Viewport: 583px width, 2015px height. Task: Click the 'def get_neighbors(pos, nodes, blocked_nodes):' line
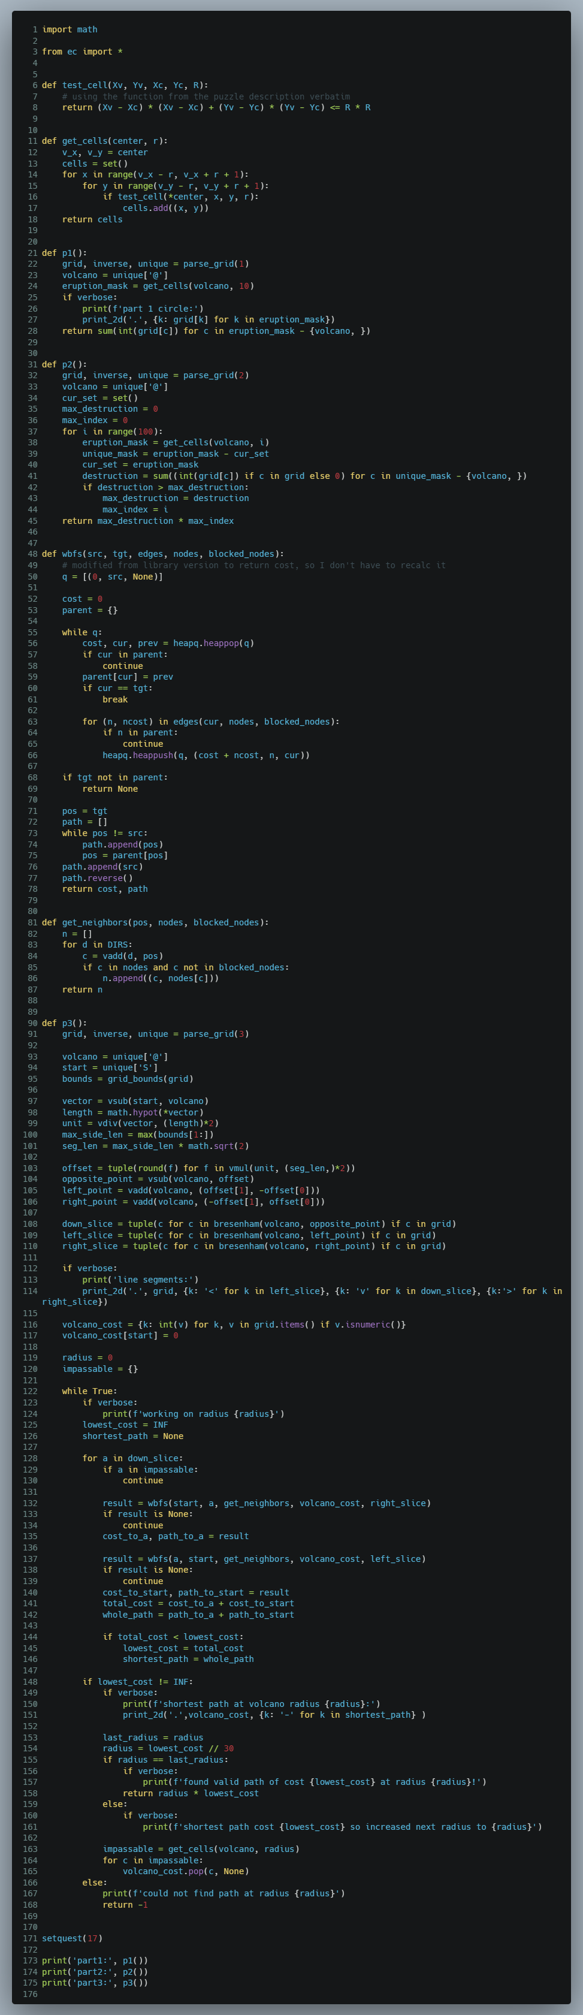tap(156, 922)
